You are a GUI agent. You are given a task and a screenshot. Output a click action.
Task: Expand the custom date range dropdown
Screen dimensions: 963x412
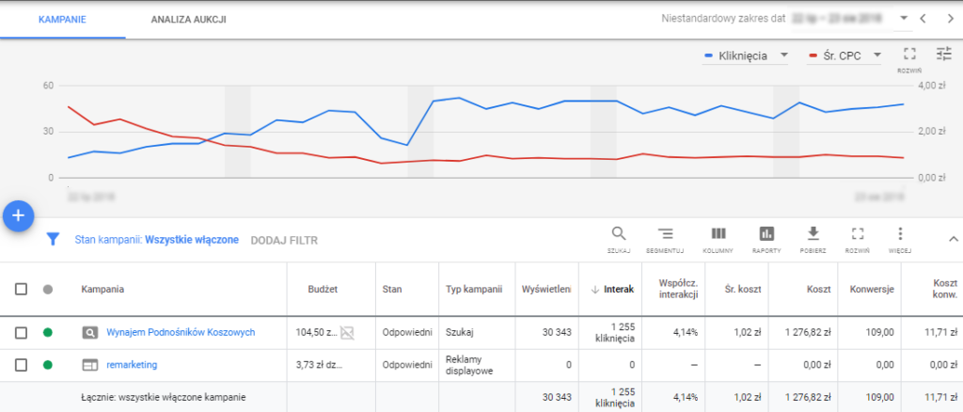point(904,18)
